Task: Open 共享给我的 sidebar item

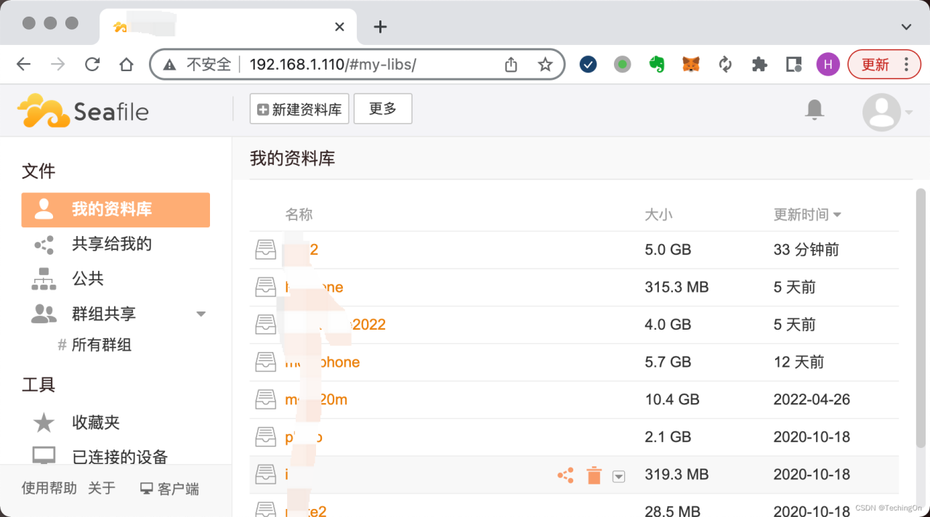Action: (111, 244)
